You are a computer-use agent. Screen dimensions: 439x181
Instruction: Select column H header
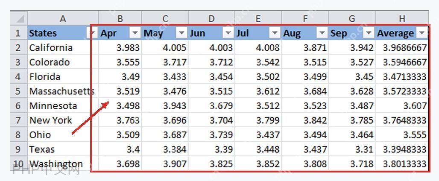click(402, 18)
